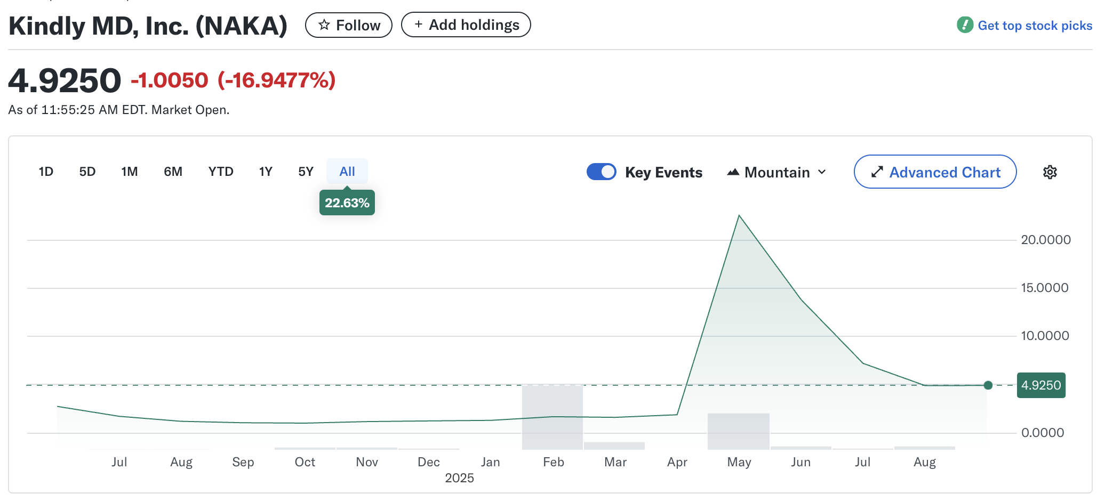Open the Get top stock picks link

1035,26
